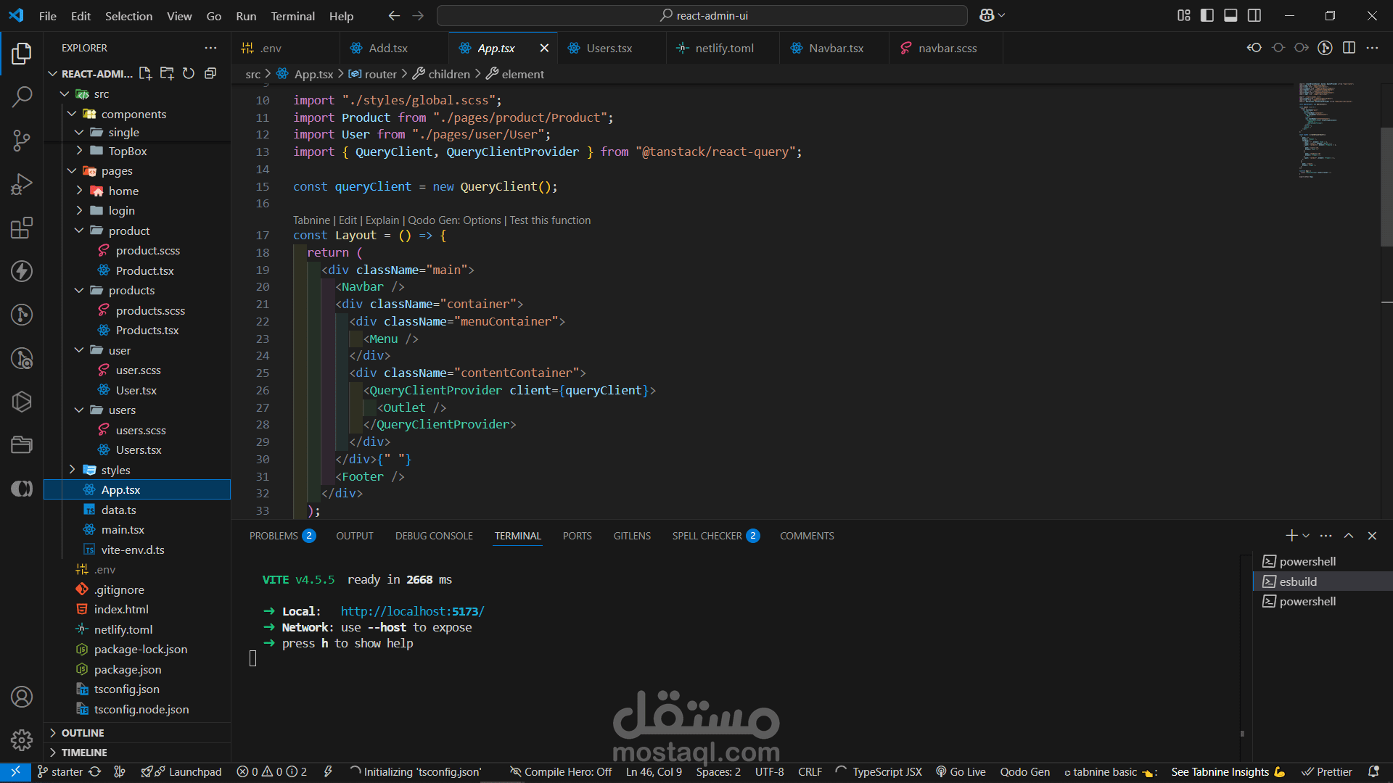Screen dimensions: 1393x783
Task: Collapse all folders in Explorer
Action: tap(210, 73)
